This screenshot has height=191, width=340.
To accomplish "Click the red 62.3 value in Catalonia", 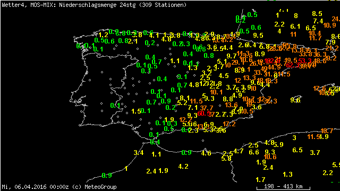I will [x=293, y=65].
